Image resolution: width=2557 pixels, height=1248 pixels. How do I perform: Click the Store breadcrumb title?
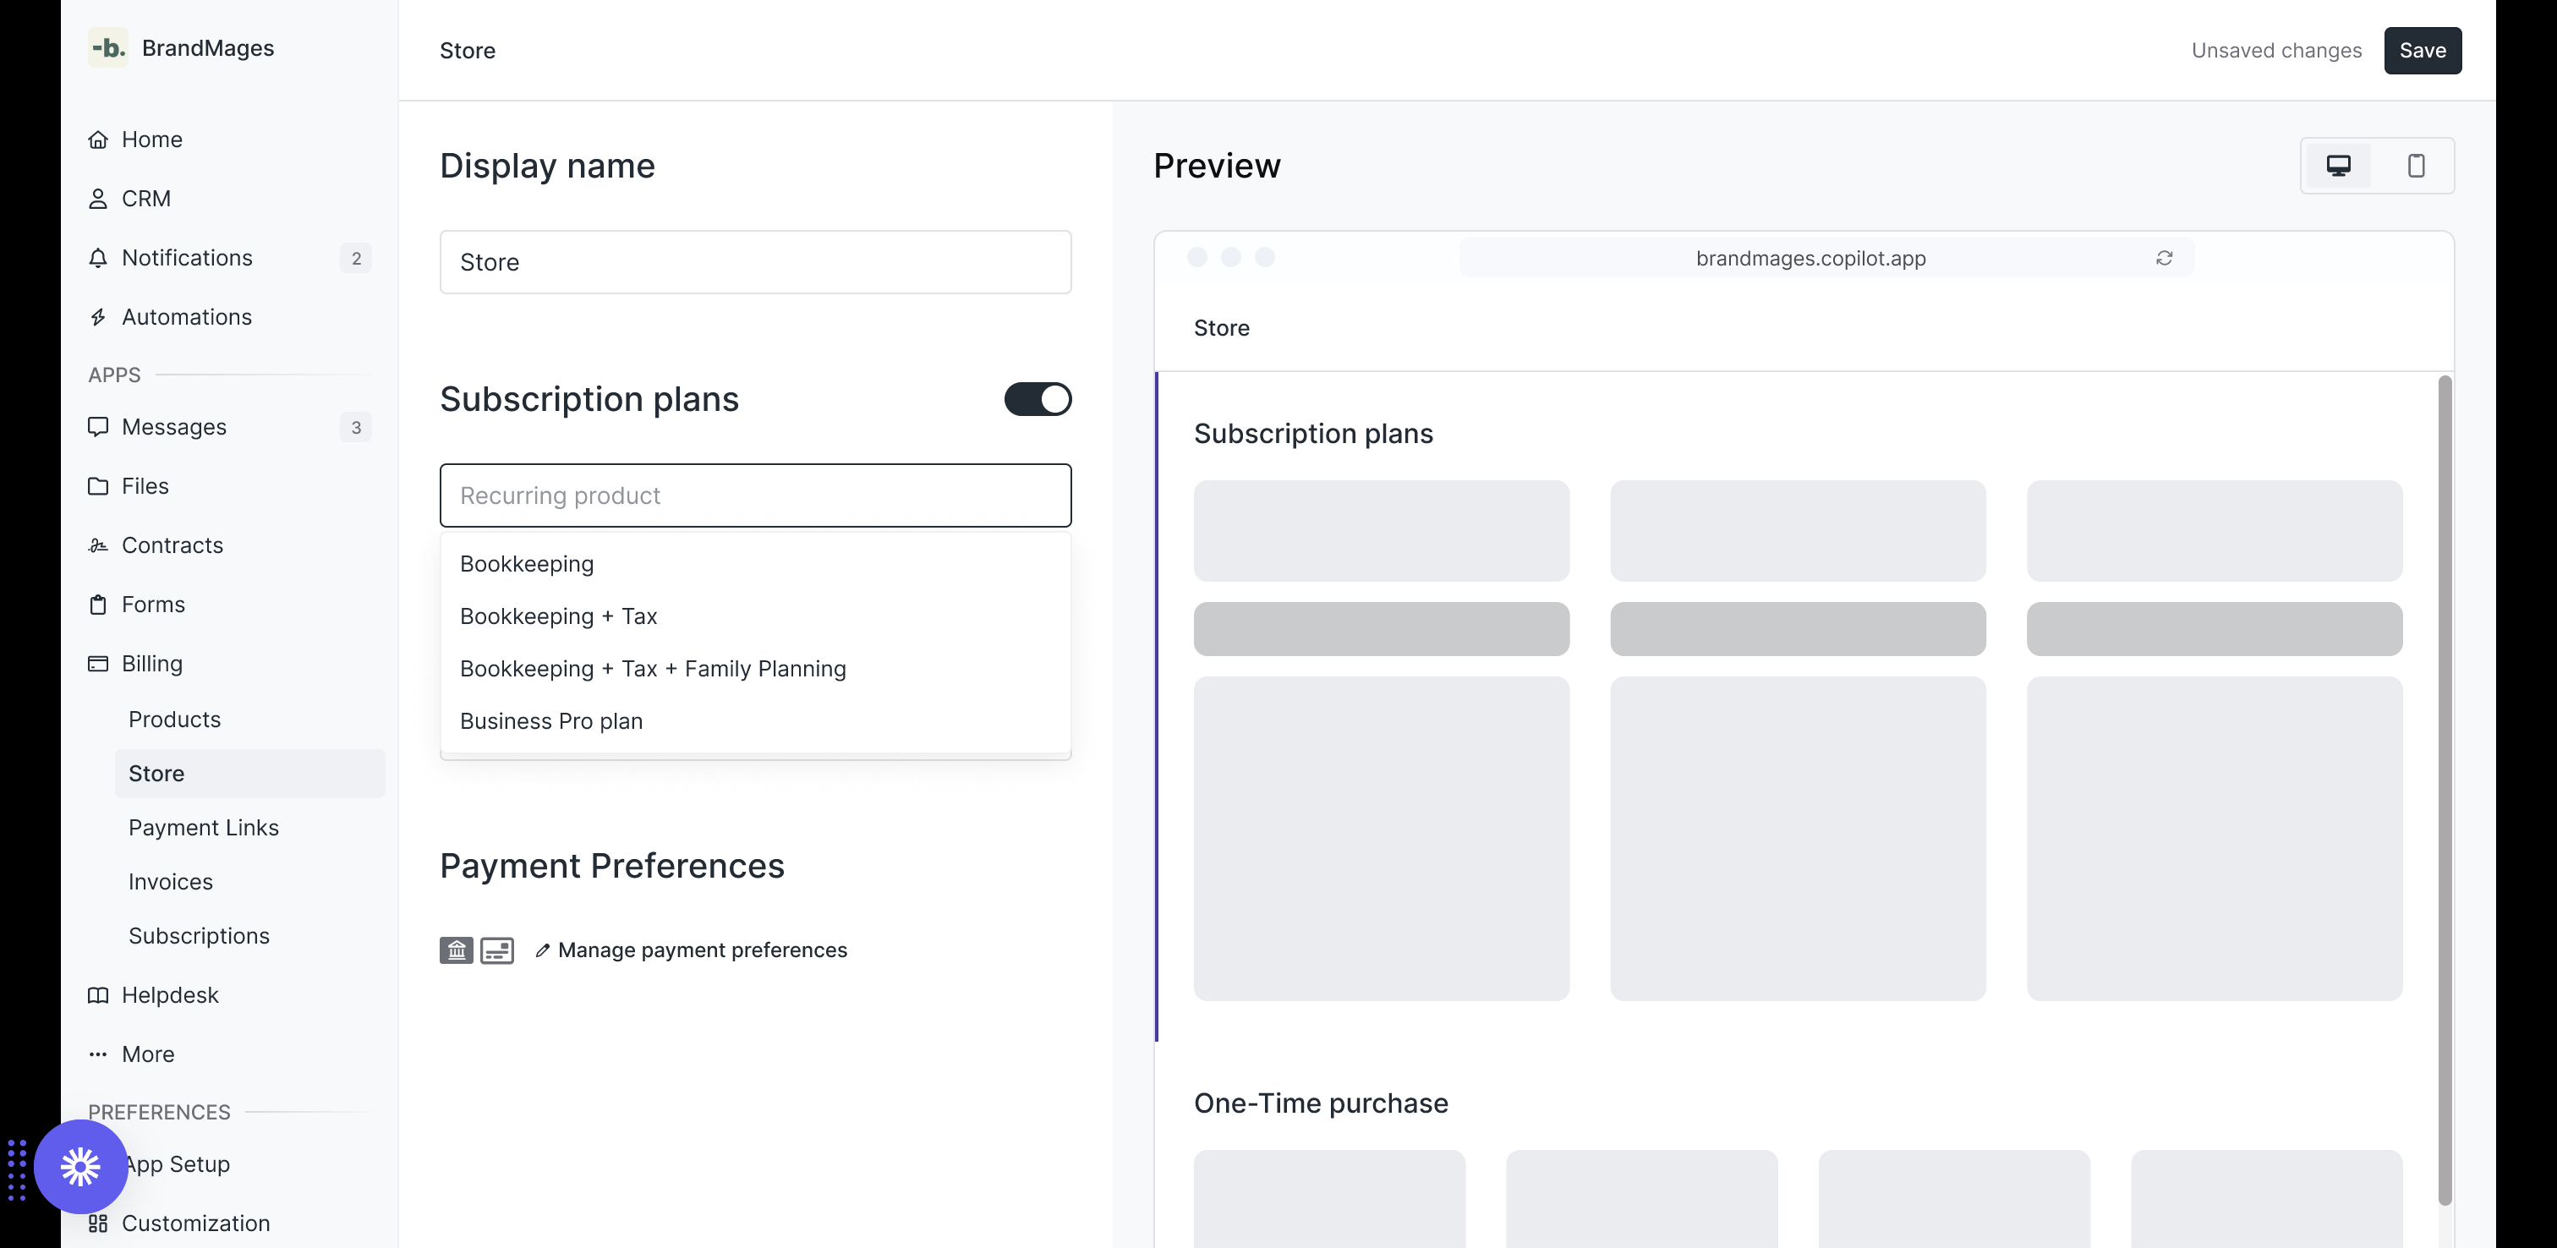pos(468,51)
